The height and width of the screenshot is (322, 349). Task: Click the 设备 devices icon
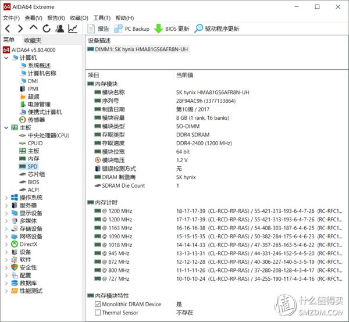click(x=15, y=252)
